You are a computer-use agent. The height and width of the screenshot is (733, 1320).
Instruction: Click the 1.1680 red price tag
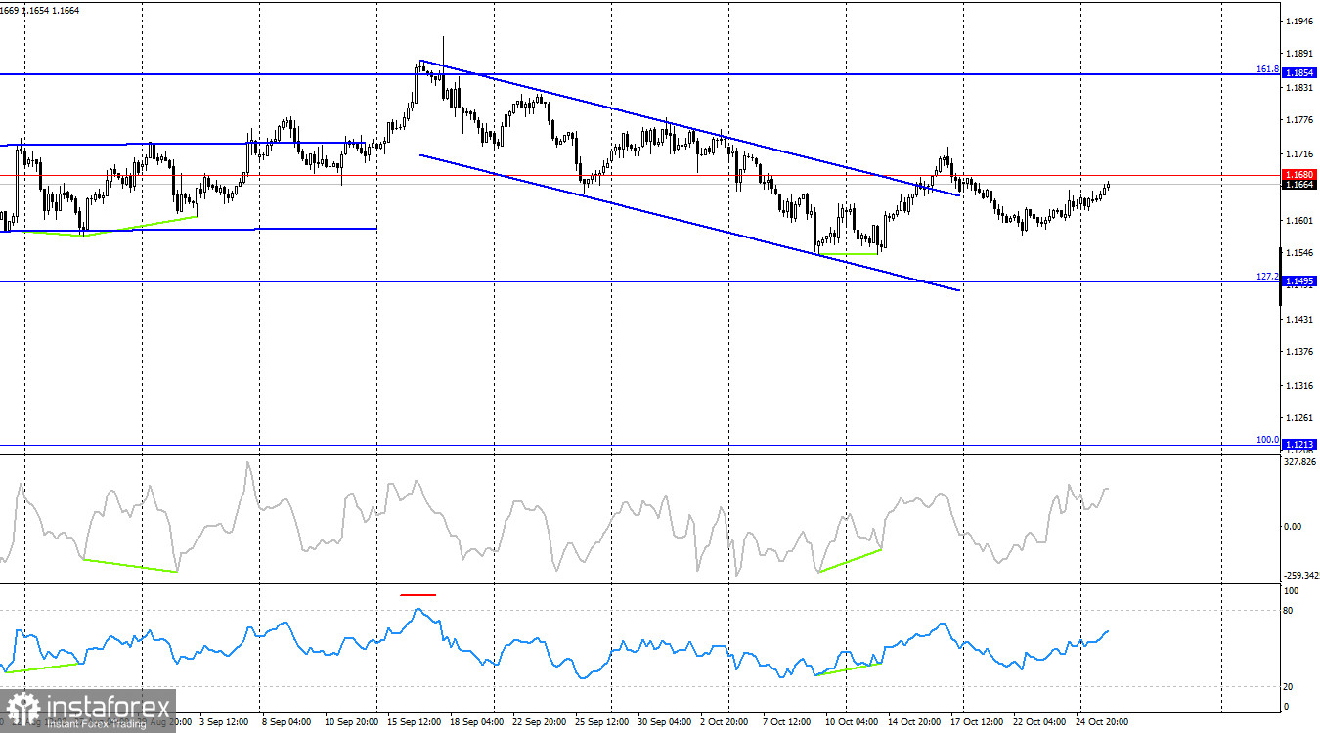tap(1299, 174)
